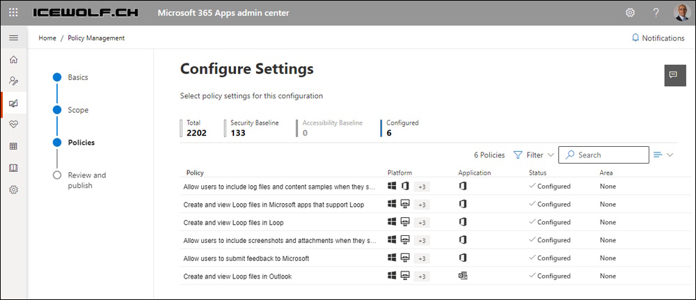Open the list view options dropdown
The height and width of the screenshot is (300, 696).
[663, 155]
